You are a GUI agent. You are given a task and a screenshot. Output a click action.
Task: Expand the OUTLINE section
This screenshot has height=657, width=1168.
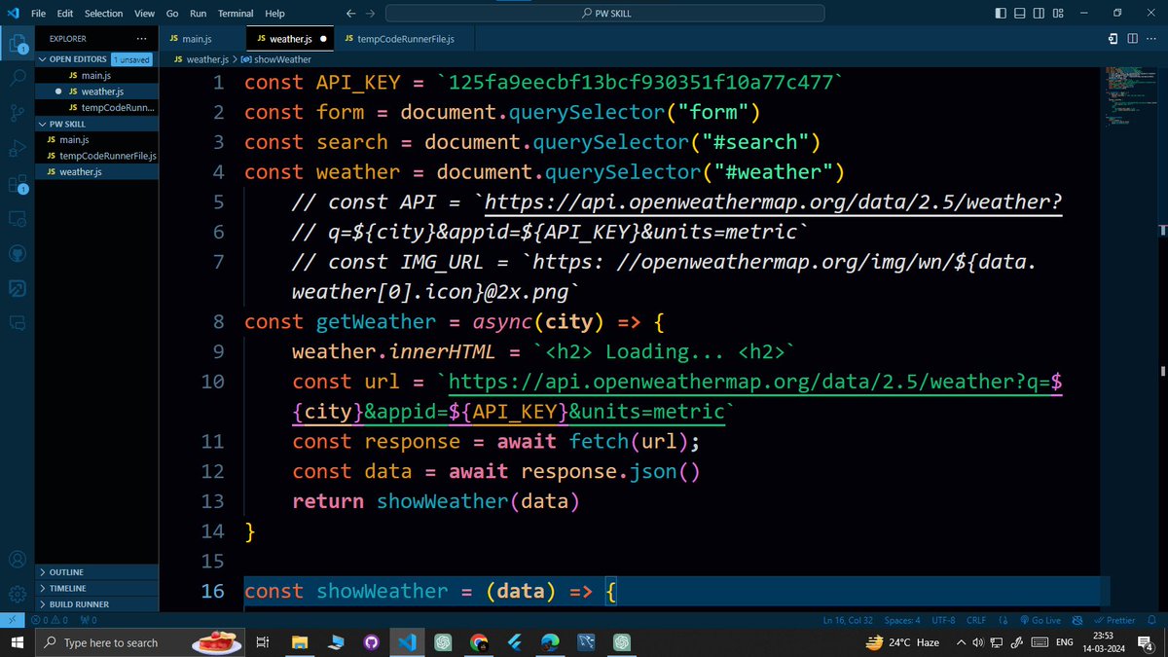(63, 572)
